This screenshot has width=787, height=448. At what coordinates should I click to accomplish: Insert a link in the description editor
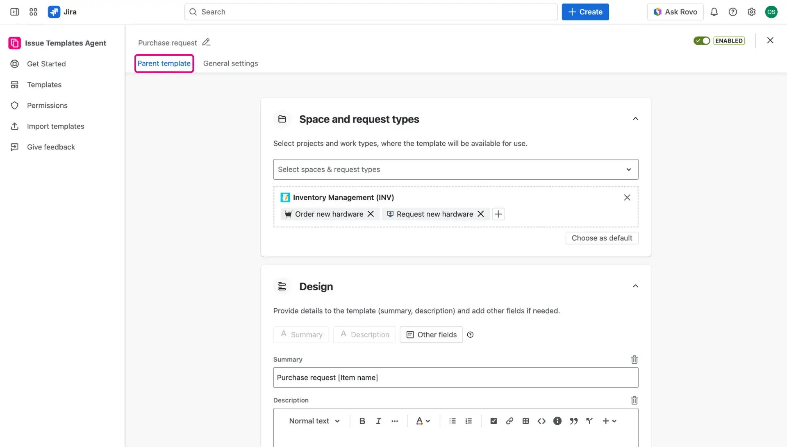click(x=509, y=421)
